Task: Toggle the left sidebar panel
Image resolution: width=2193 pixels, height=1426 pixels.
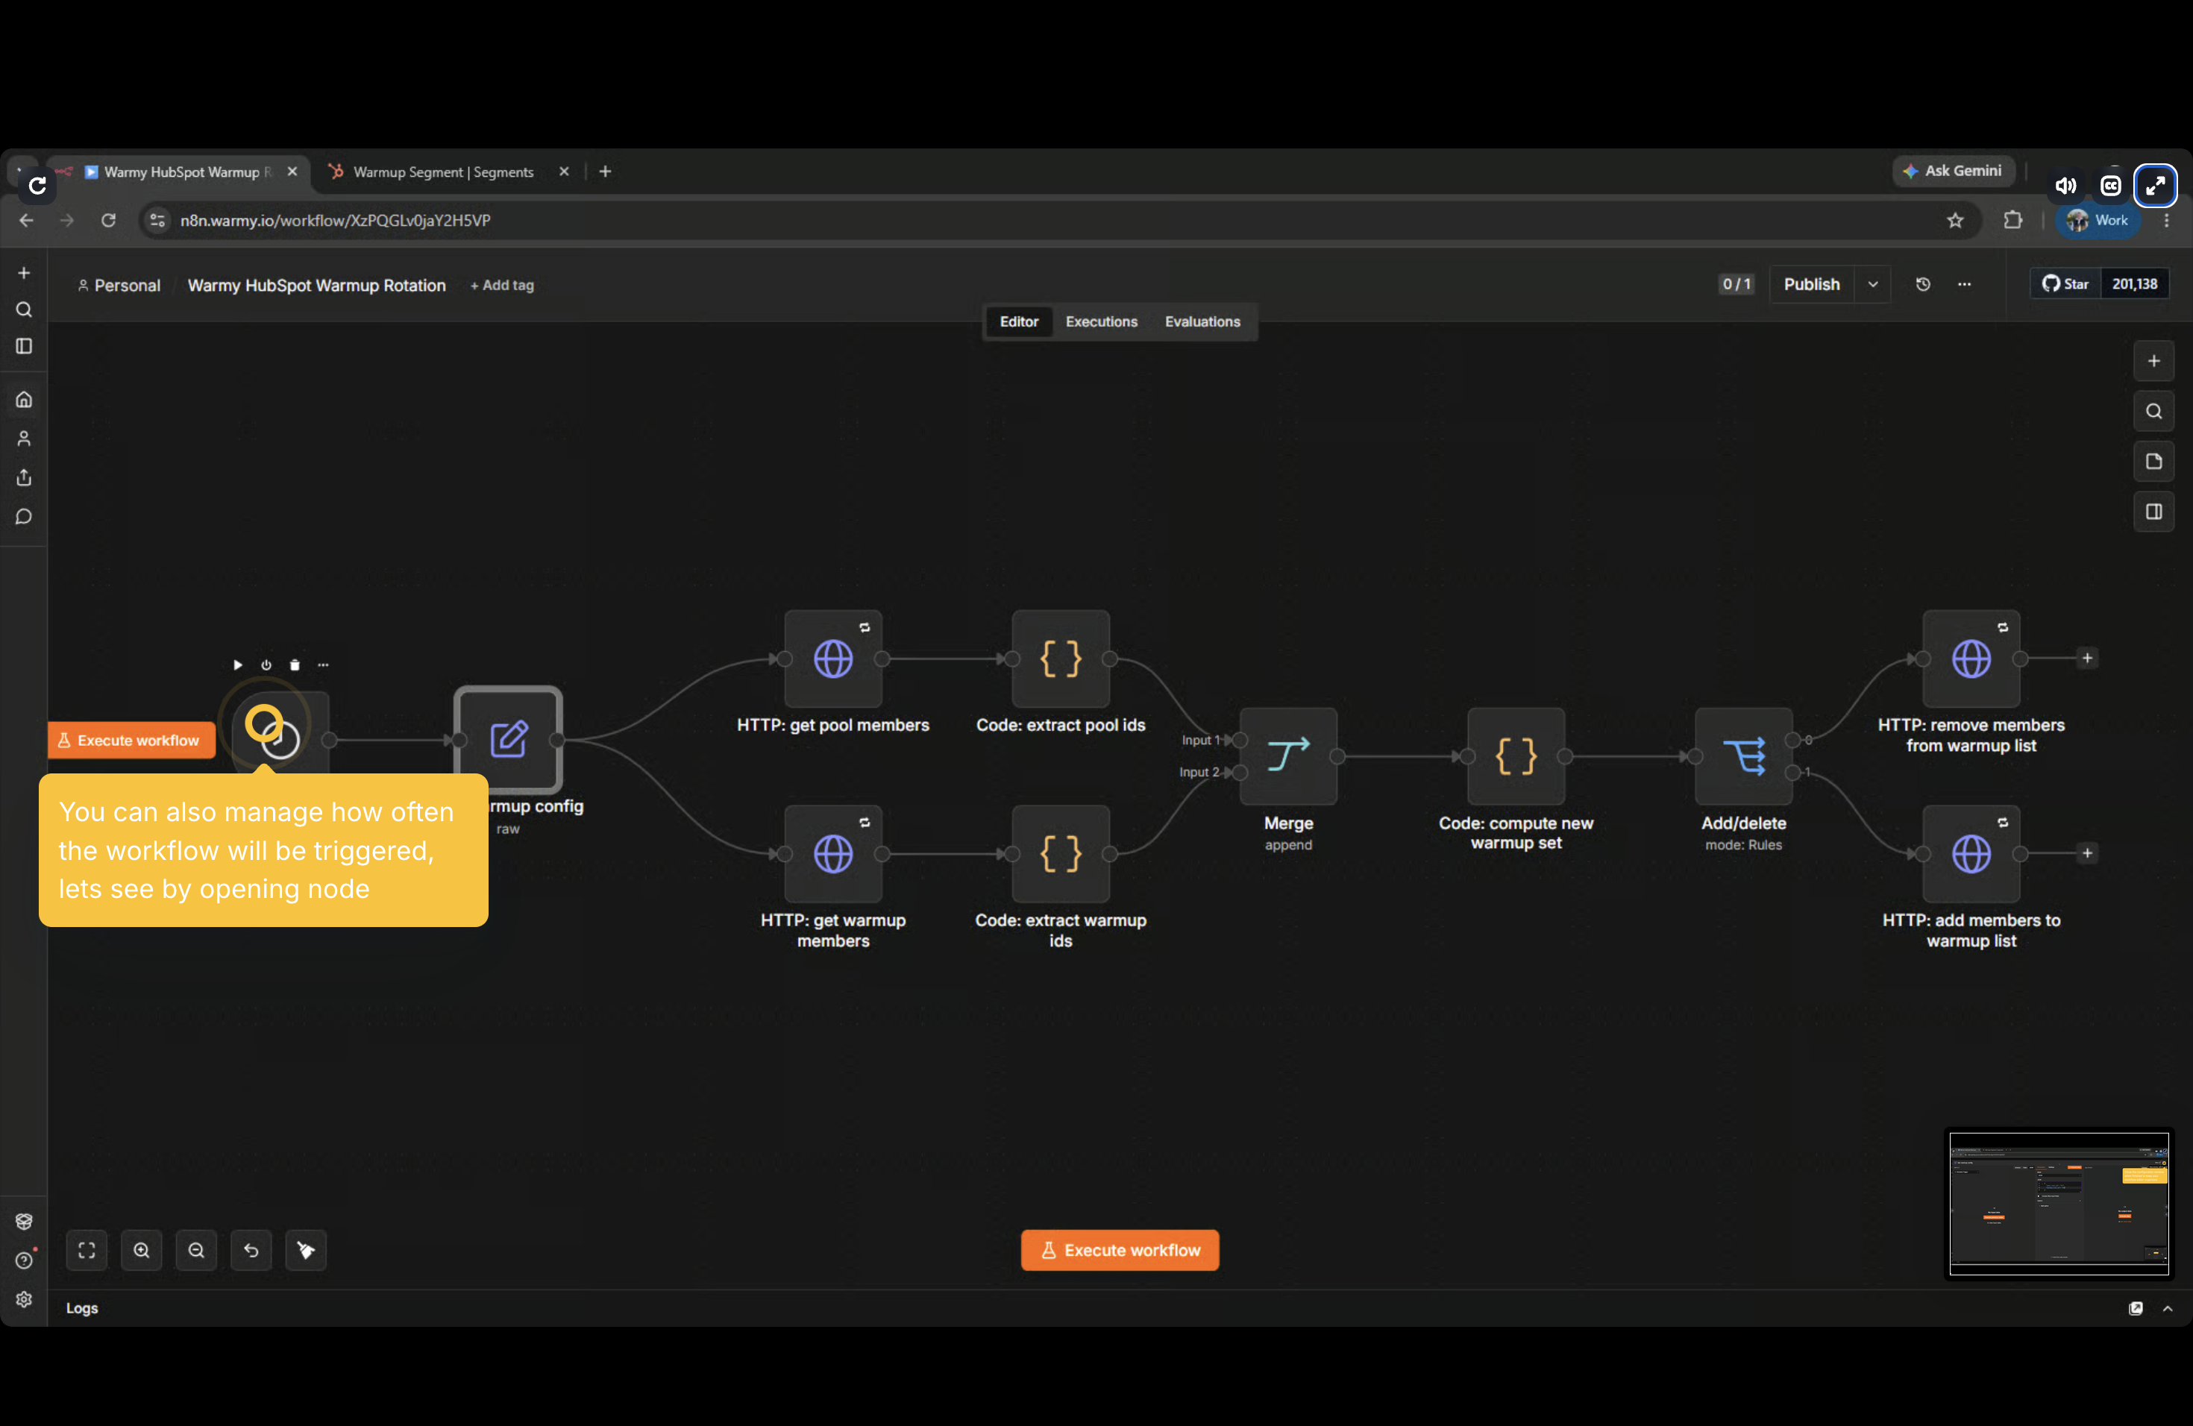Action: point(24,346)
